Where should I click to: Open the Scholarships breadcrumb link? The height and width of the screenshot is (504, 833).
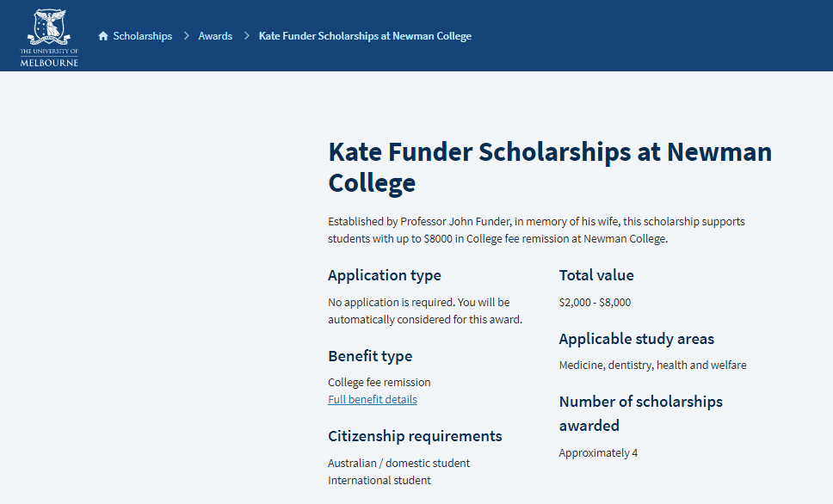point(142,36)
